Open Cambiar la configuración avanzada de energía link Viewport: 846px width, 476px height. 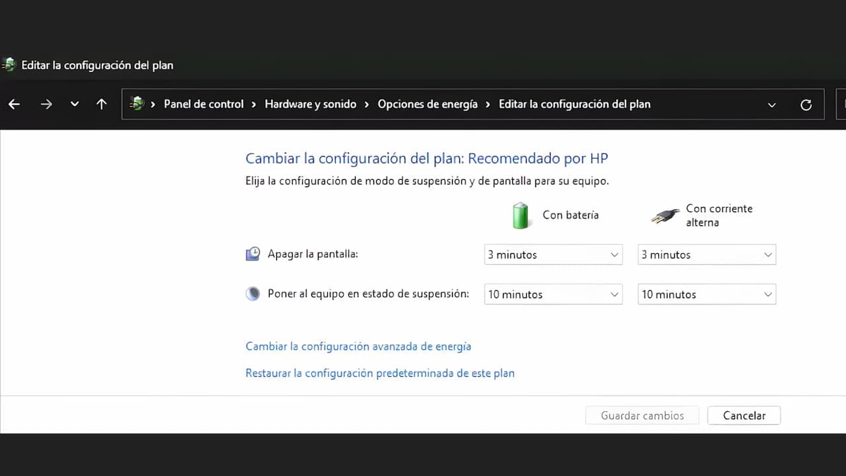click(358, 346)
